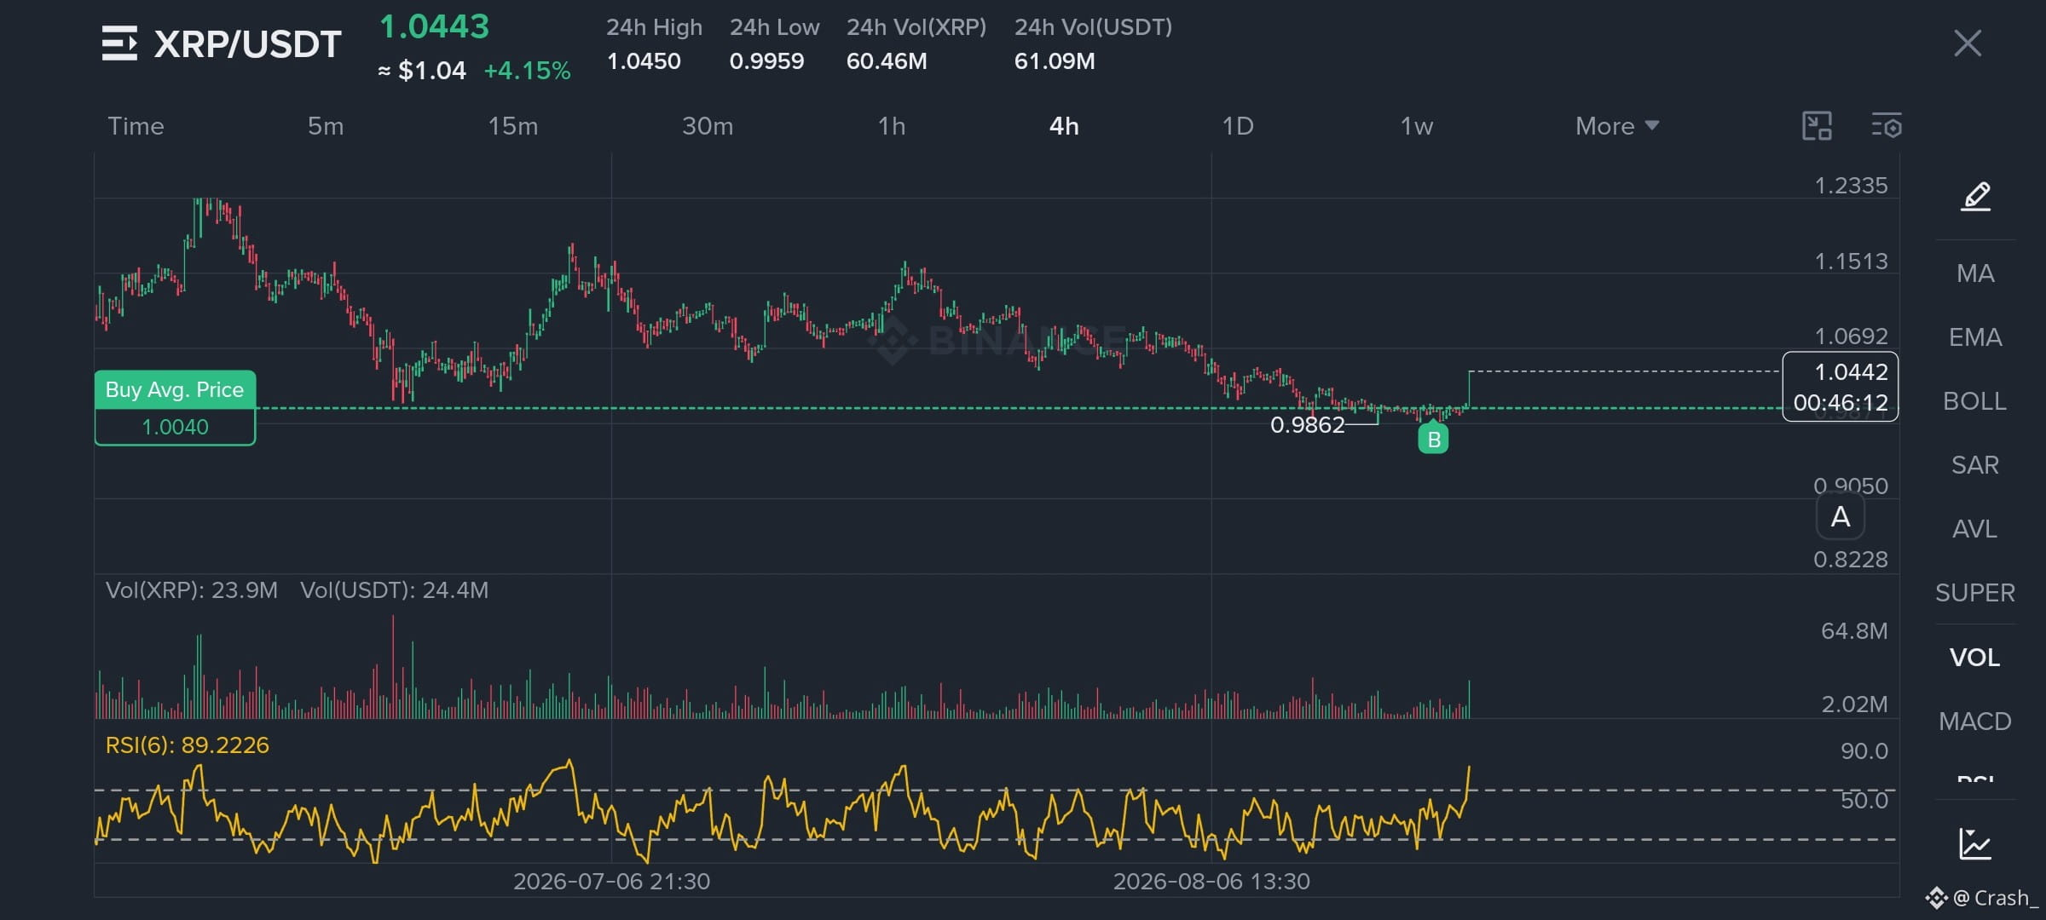Image resolution: width=2046 pixels, height=920 pixels.
Task: Select the Time line chart tab
Action: (x=136, y=126)
